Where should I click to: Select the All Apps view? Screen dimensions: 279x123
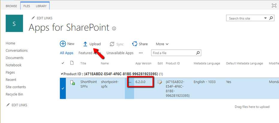[67, 53]
